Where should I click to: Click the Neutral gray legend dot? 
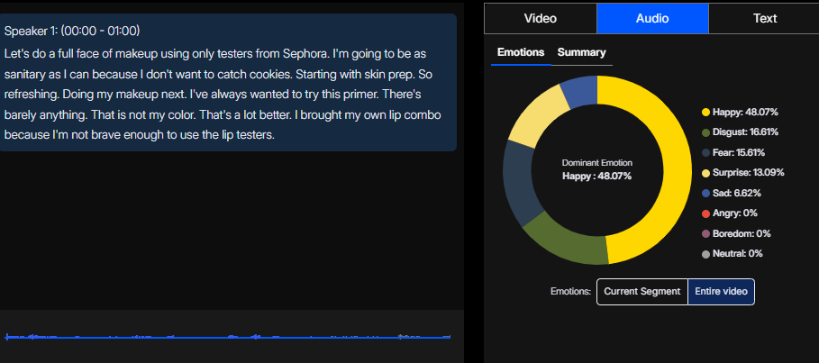705,254
